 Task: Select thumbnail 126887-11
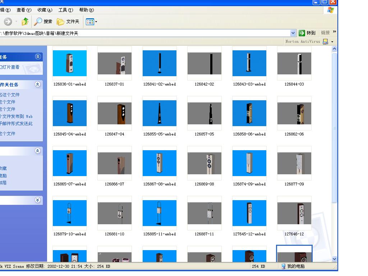(x=204, y=213)
